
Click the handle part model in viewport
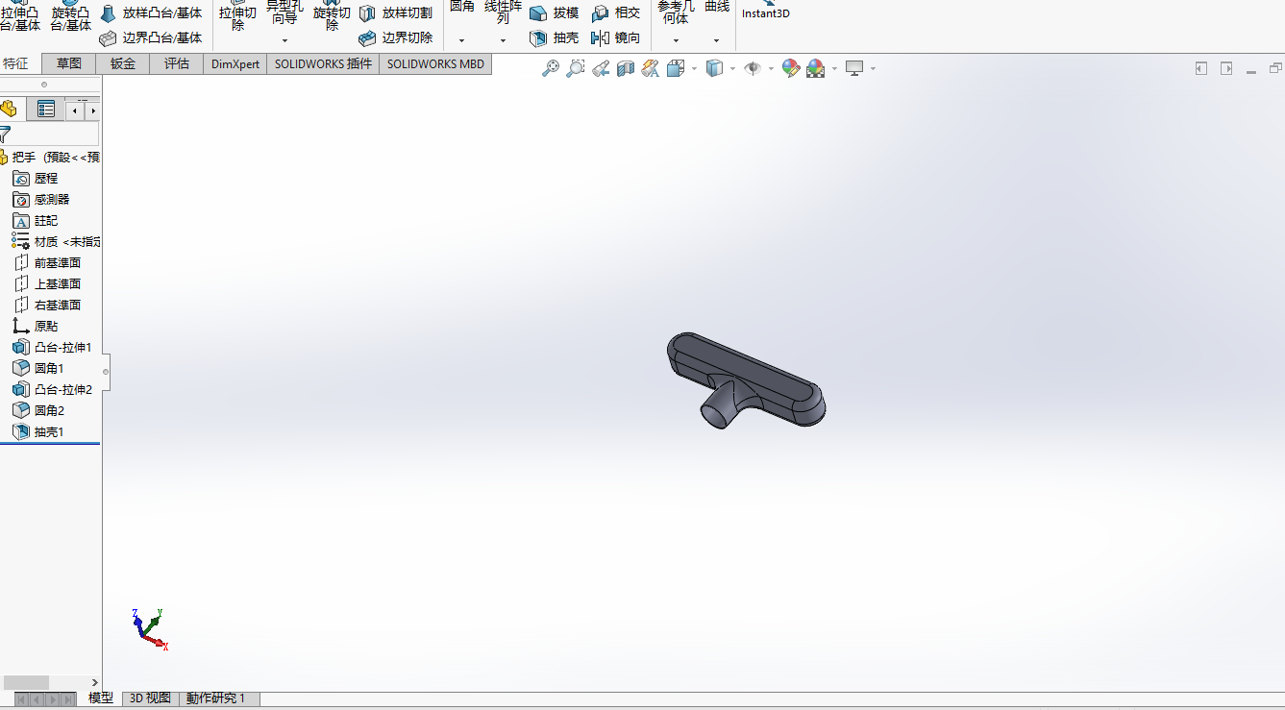pos(746,379)
